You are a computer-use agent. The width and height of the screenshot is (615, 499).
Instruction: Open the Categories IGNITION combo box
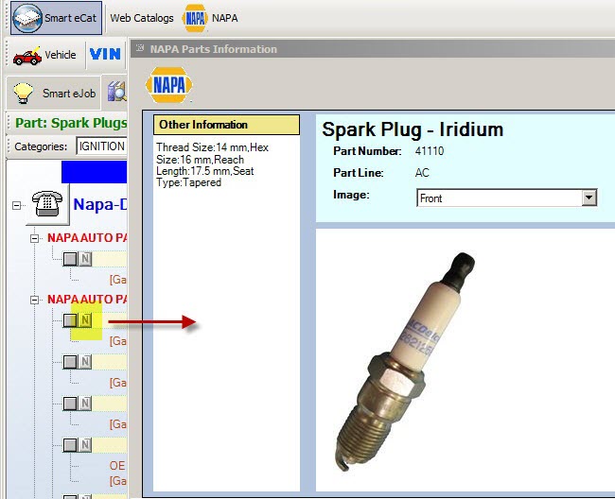pos(100,146)
